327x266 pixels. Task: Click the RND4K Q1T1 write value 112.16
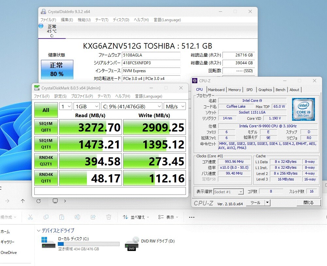[155, 178]
